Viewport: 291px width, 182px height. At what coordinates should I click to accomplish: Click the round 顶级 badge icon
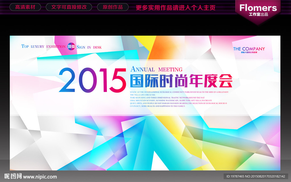click(71, 46)
